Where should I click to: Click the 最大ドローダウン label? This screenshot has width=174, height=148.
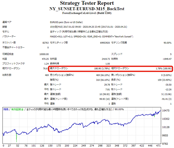pyautogui.click(x=59, y=68)
